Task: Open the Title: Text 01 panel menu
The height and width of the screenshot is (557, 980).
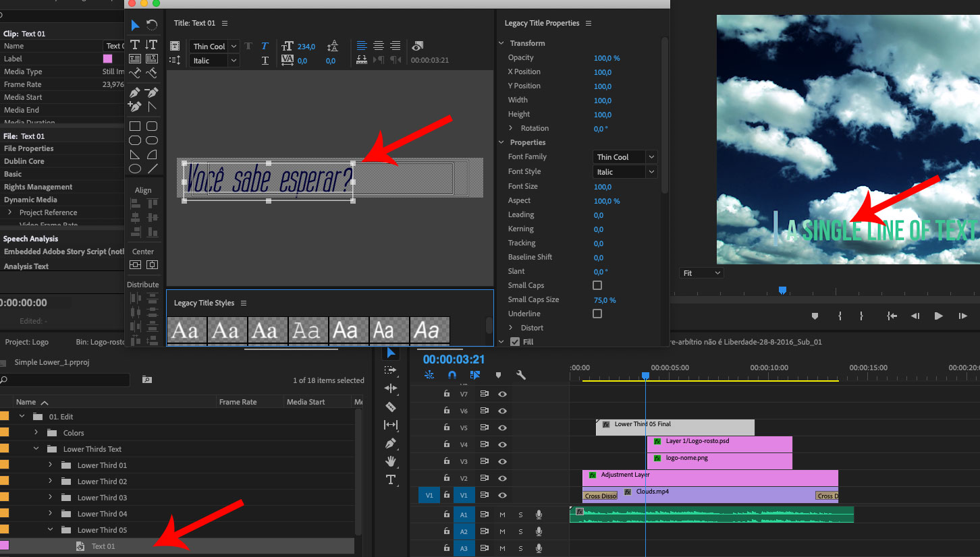Action: click(225, 23)
